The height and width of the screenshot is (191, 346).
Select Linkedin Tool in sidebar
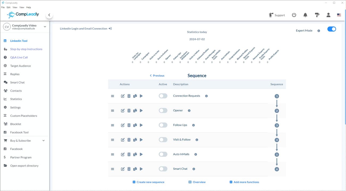[19, 41]
